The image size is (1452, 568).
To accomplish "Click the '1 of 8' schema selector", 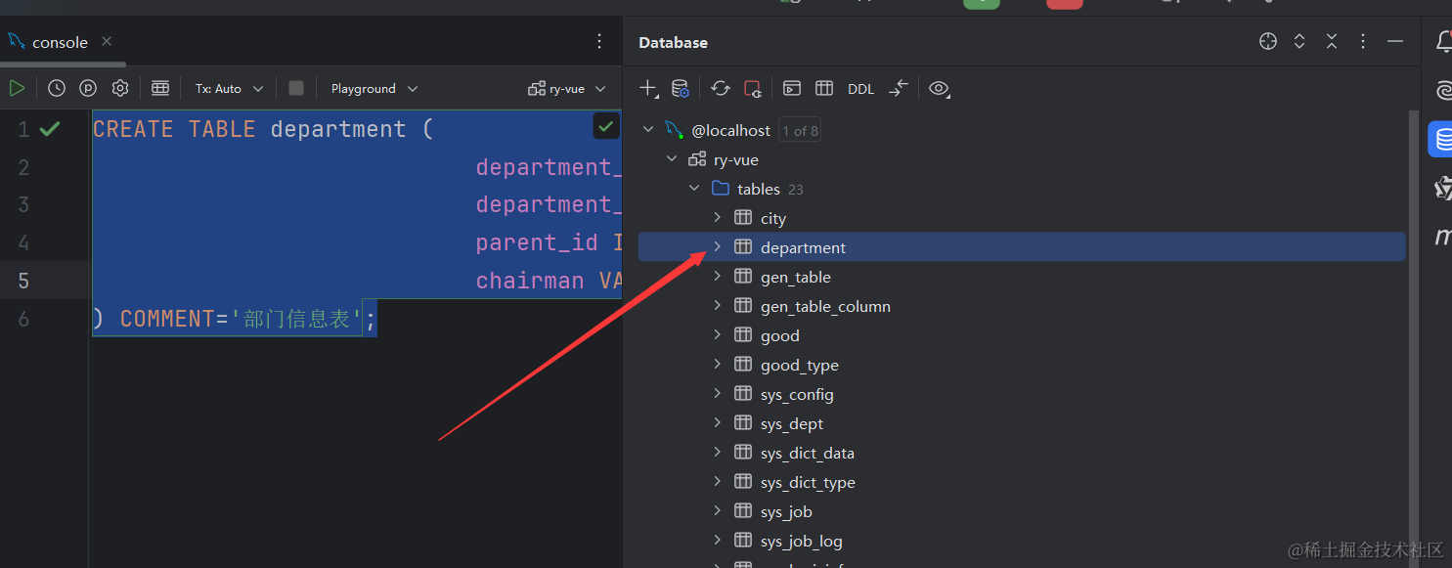I will [x=800, y=130].
